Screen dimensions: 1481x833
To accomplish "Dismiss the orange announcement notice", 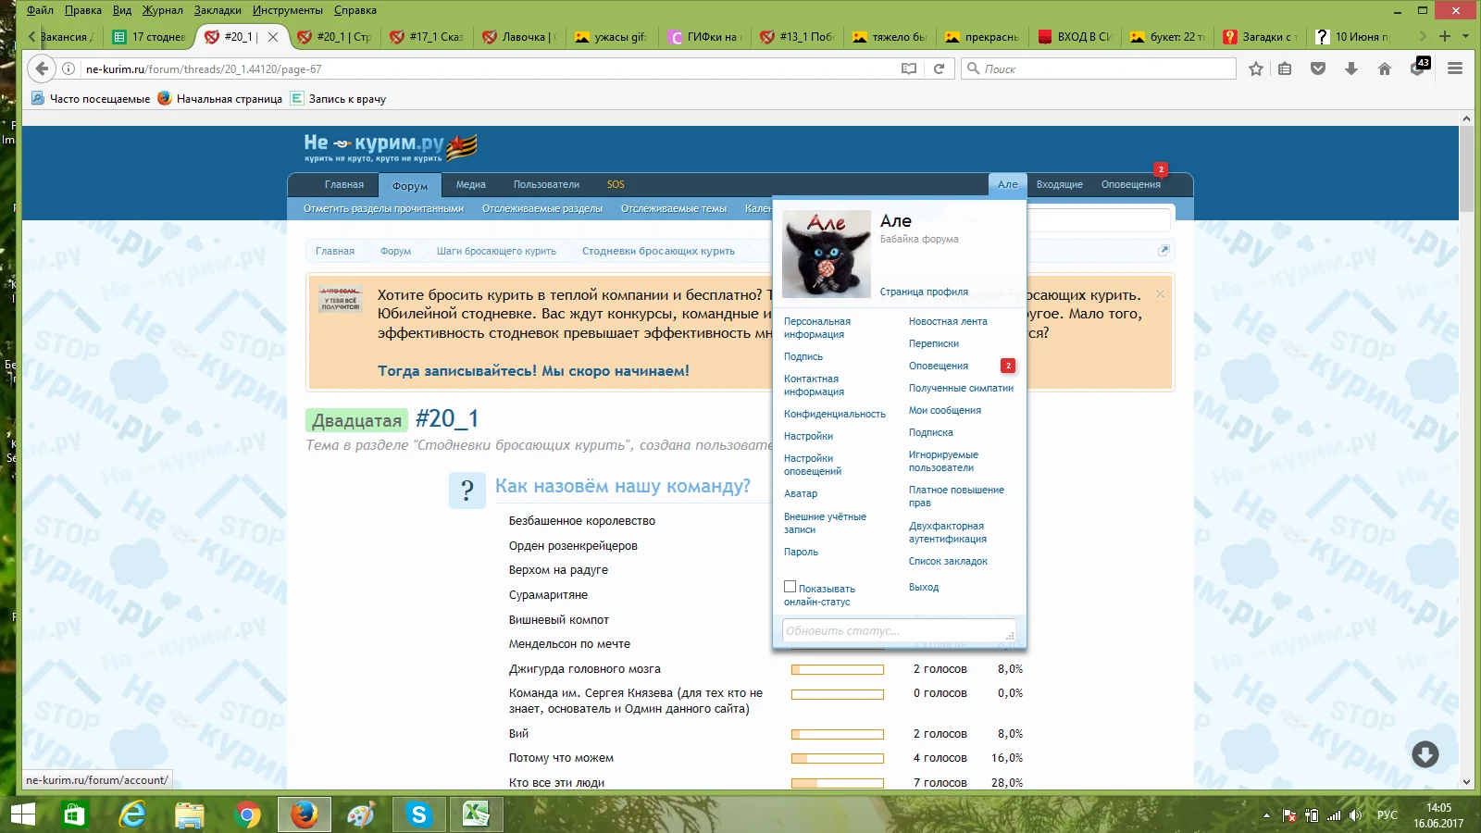I will click(1160, 293).
